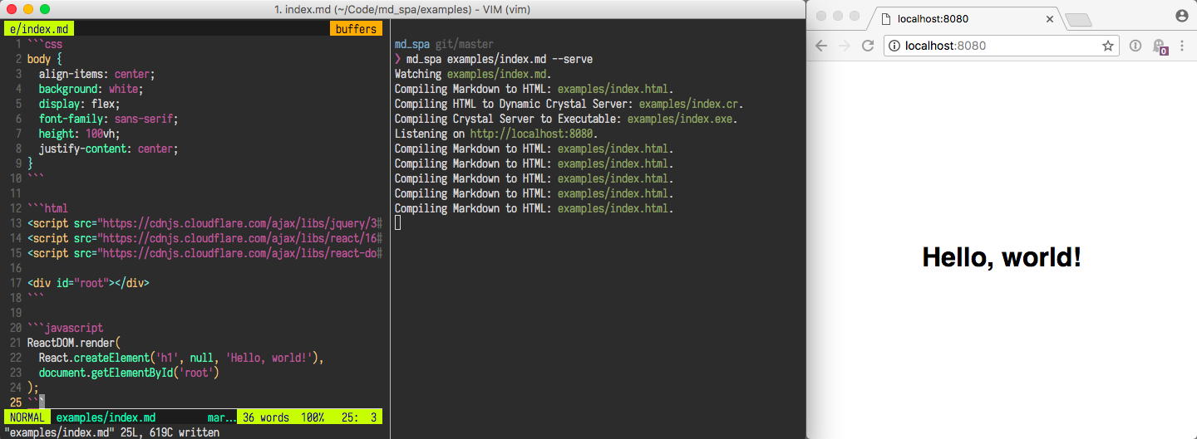Click the Hello, world! heading
This screenshot has height=439, width=1197.
(1002, 257)
